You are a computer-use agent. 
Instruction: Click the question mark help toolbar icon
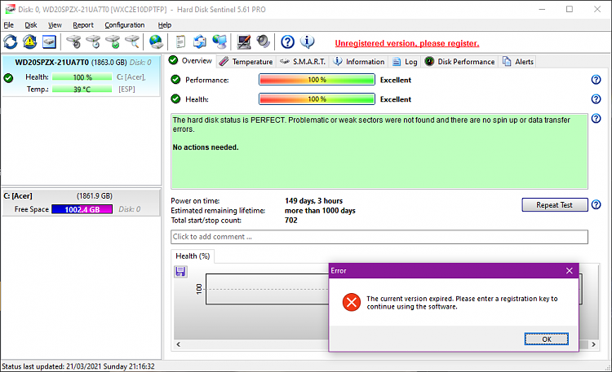(288, 42)
